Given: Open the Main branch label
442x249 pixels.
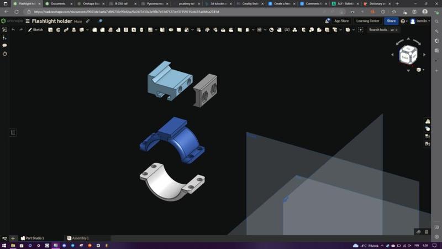Looking at the screenshot, I should click(x=78, y=22).
